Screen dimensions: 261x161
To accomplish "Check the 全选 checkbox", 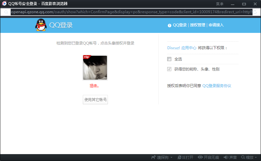I will pyautogui.click(x=169, y=59).
